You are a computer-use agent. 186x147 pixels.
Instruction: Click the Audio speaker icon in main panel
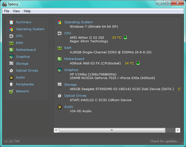click(x=60, y=107)
